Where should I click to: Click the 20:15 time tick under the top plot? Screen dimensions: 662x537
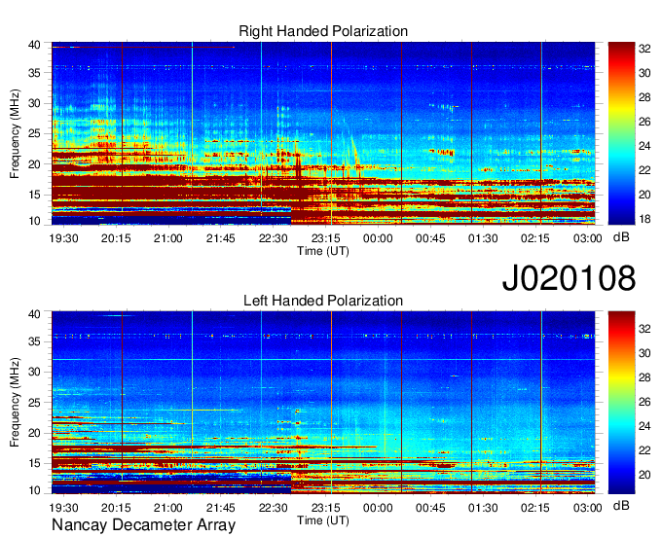[116, 238]
